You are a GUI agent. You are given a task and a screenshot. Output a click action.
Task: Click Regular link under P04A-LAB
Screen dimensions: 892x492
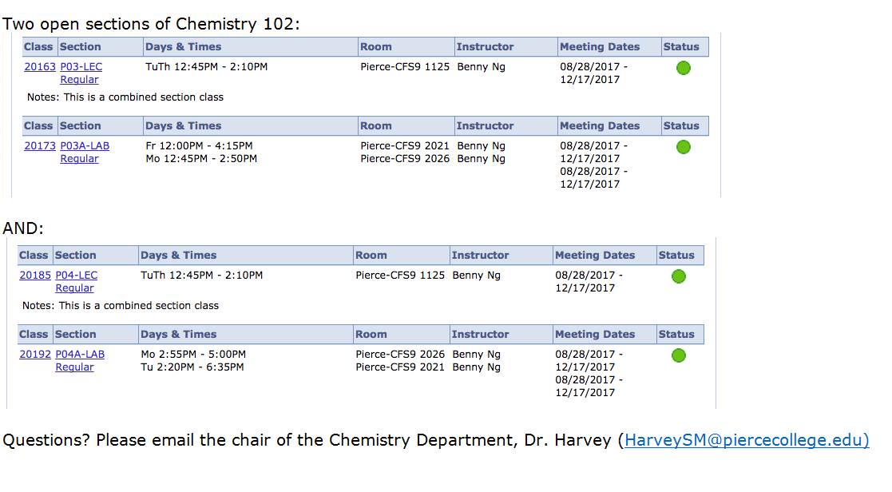pos(74,367)
